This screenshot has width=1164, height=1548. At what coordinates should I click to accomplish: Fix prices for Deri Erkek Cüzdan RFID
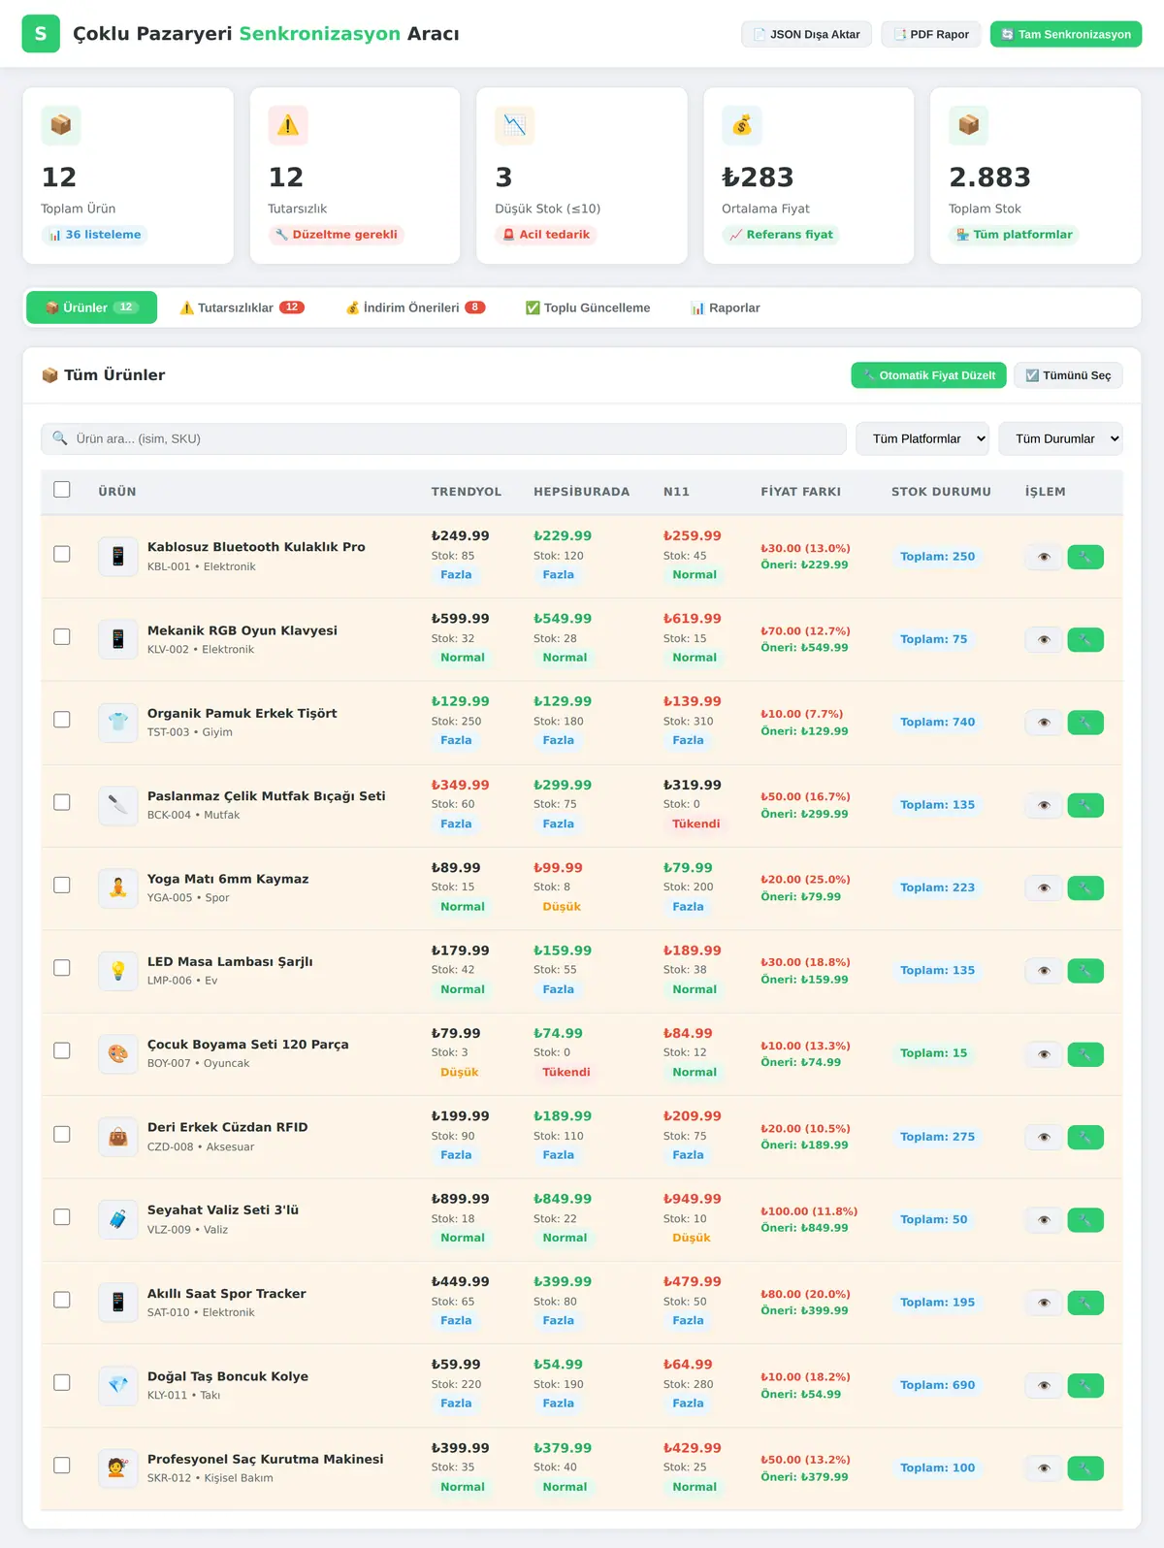1085,1137
